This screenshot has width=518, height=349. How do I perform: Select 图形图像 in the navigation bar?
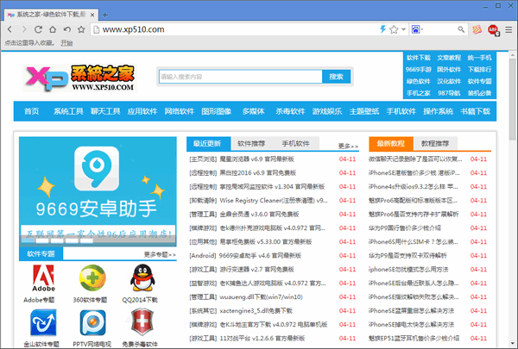click(x=217, y=111)
